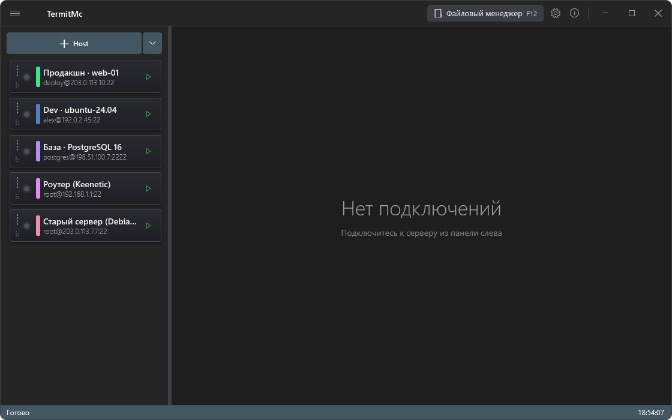
Task: Select the Dev · ubuntu-24.04 host title
Action: tap(80, 110)
